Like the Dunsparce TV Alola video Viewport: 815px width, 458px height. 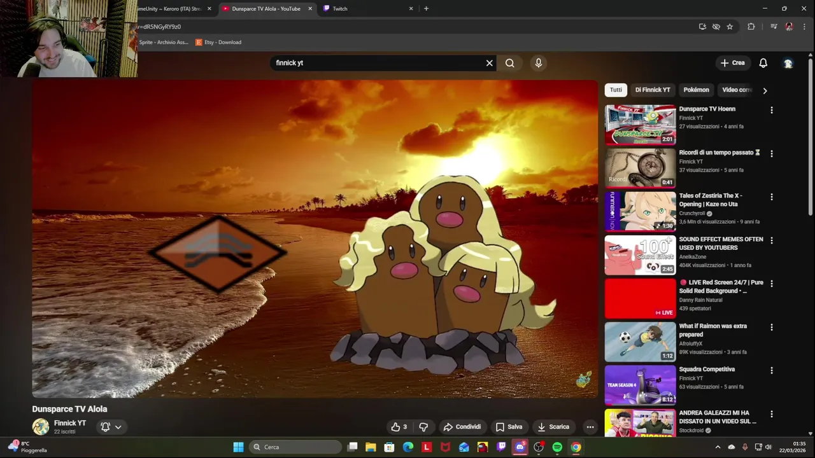point(399,427)
